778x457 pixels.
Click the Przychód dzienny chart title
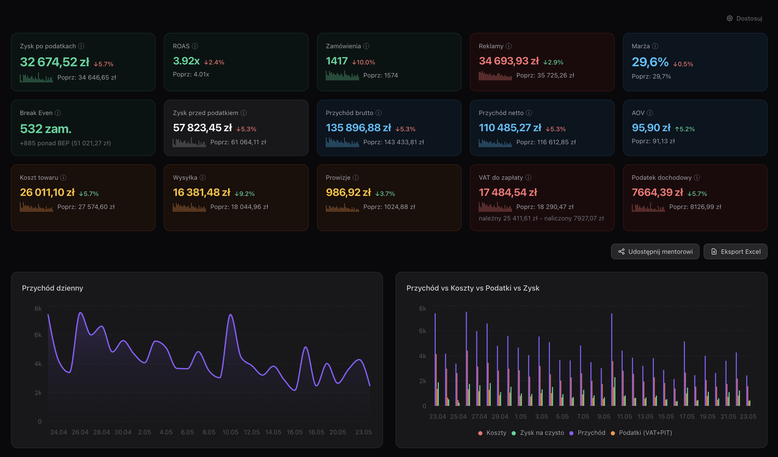(x=52, y=288)
